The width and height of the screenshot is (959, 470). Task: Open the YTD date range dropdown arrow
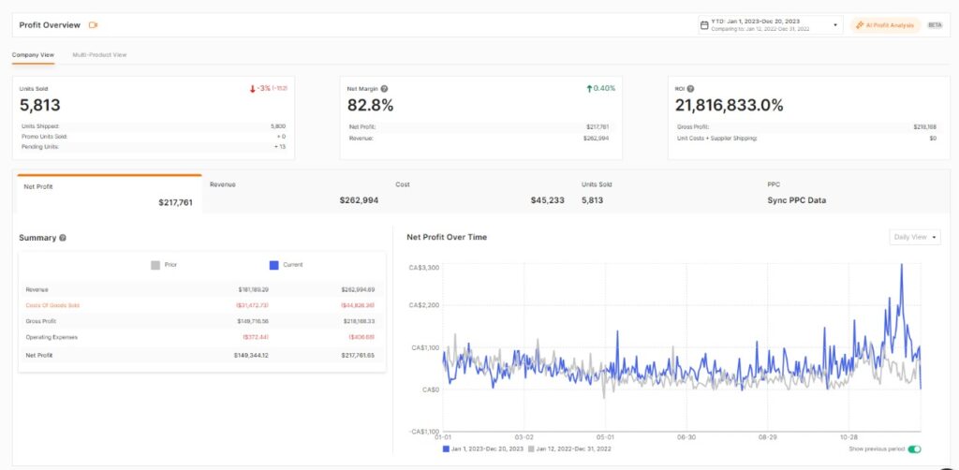click(x=835, y=25)
